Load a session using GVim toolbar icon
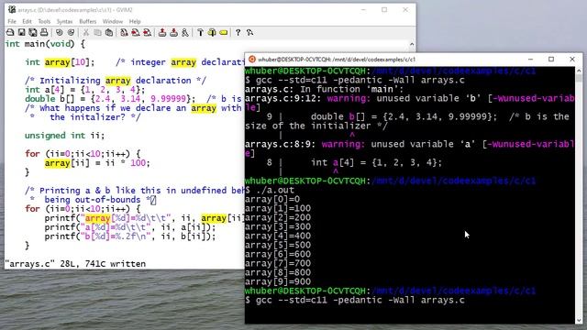Screen dimensions: 587x330 162,33
